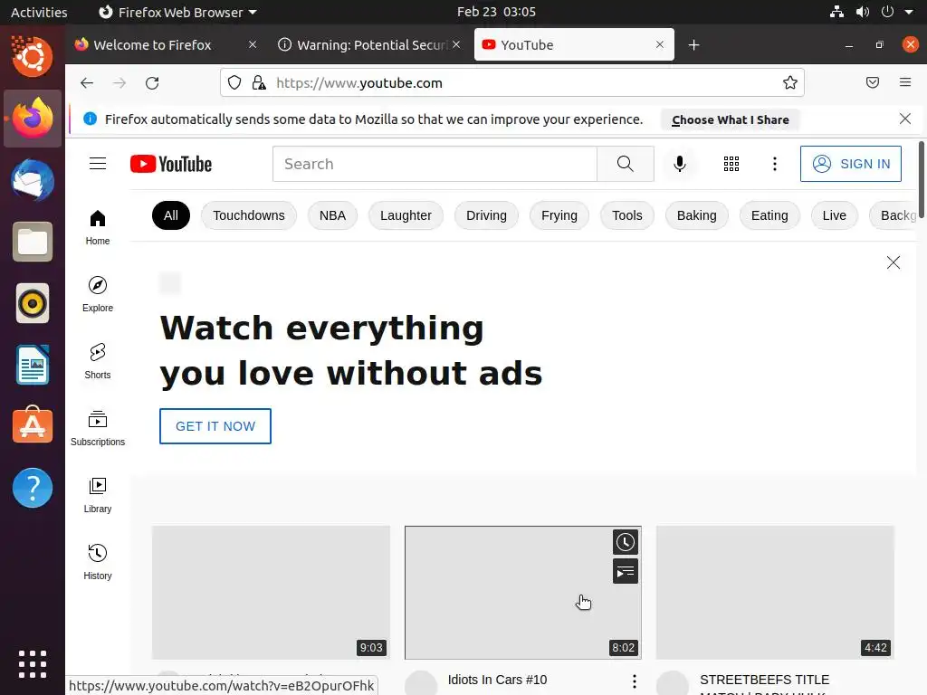This screenshot has height=695, width=927.
Task: Open History in sidebar
Action: tap(98, 562)
